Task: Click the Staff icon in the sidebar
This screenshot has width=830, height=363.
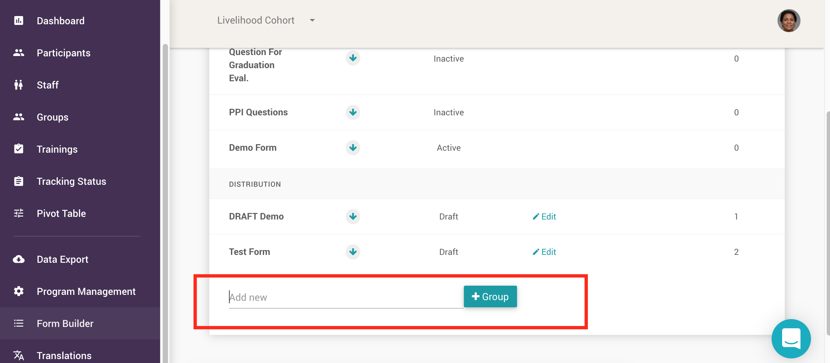Action: click(x=19, y=85)
